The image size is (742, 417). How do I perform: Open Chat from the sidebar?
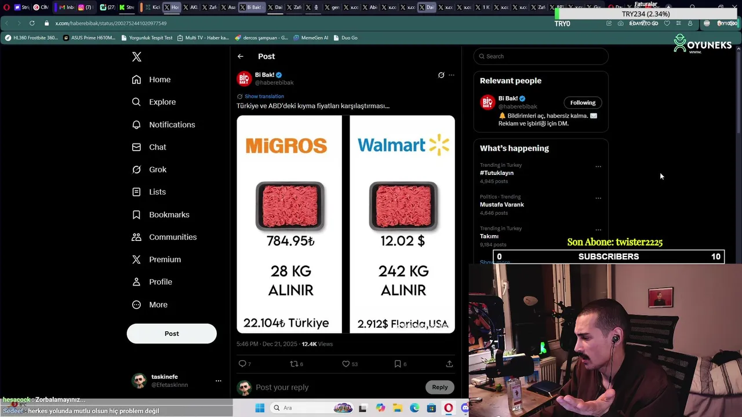coord(149,147)
